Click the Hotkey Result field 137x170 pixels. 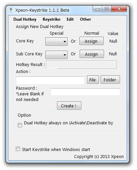click(x=81, y=64)
